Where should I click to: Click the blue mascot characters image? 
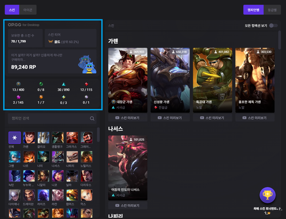87,64
